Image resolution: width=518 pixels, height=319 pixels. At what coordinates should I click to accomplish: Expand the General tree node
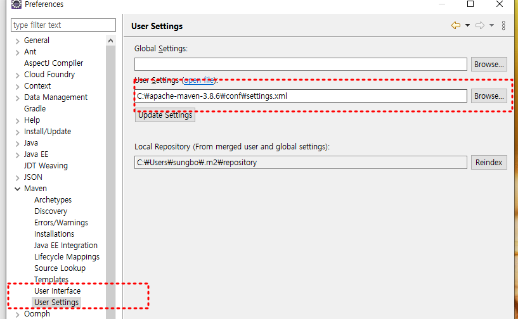pos(18,41)
